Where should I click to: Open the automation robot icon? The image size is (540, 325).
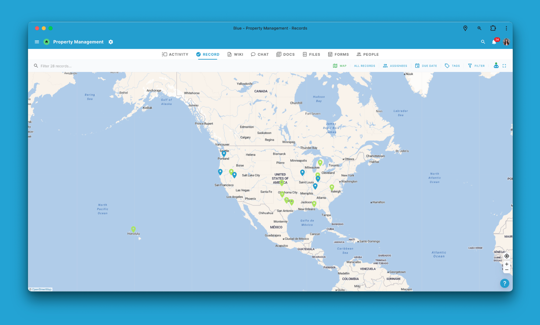tap(496, 66)
